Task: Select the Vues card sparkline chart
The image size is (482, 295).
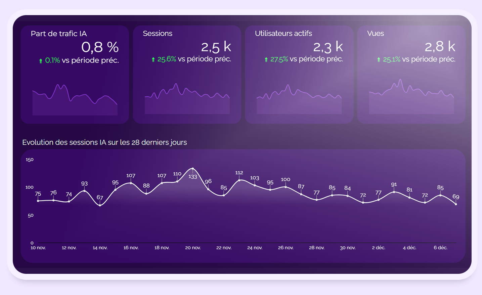Action: 411,99
